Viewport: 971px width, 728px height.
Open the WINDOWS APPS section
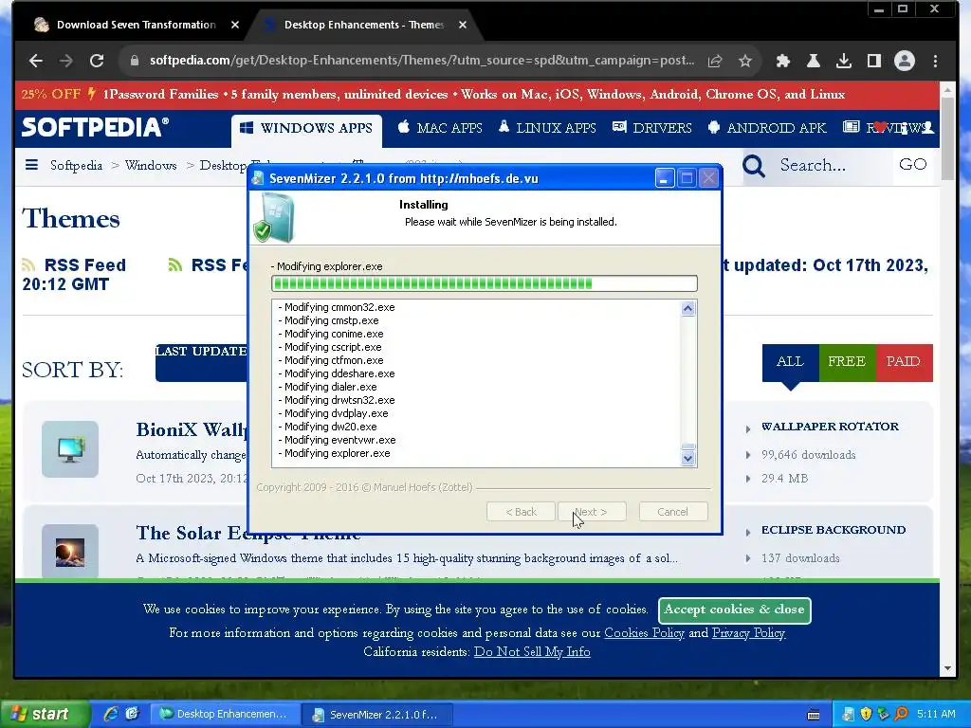(306, 128)
